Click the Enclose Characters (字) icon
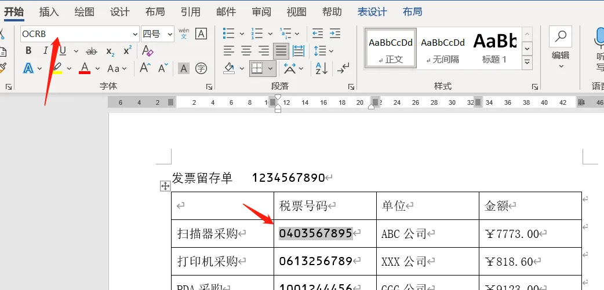 tap(201, 69)
